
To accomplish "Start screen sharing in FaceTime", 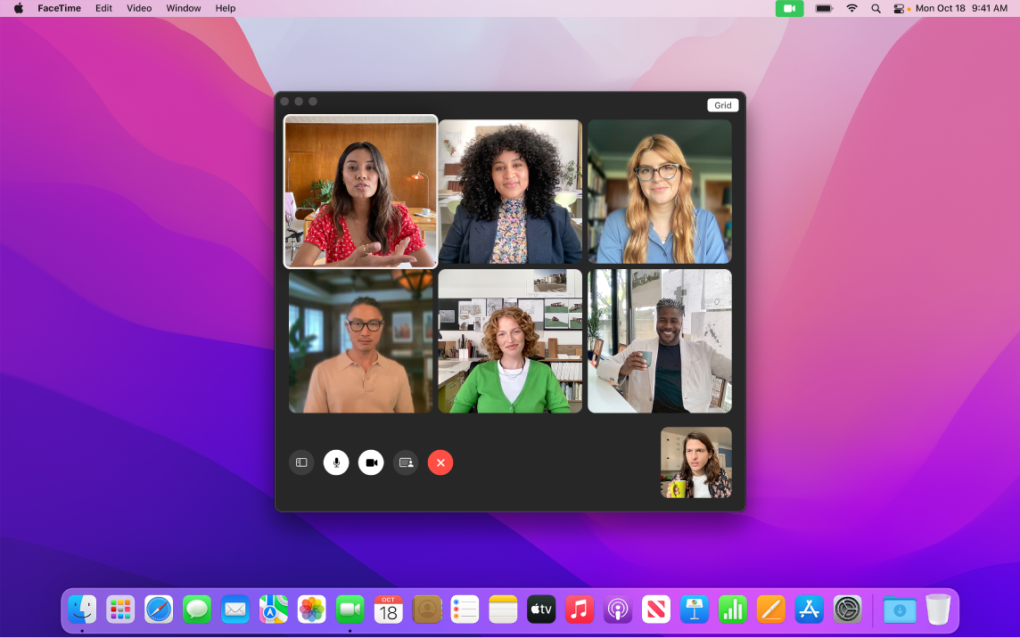I will pos(406,462).
